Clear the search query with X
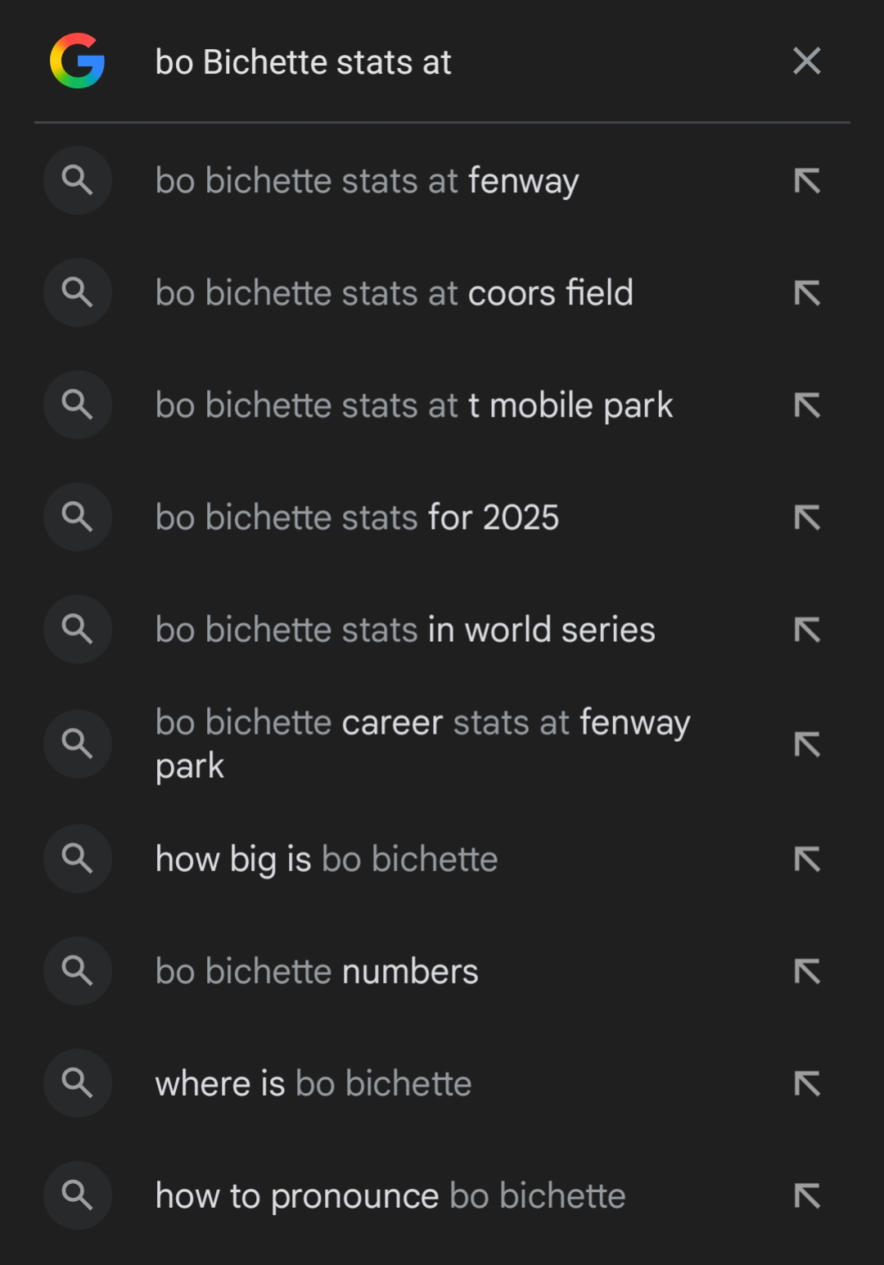The width and height of the screenshot is (884, 1265). [806, 61]
